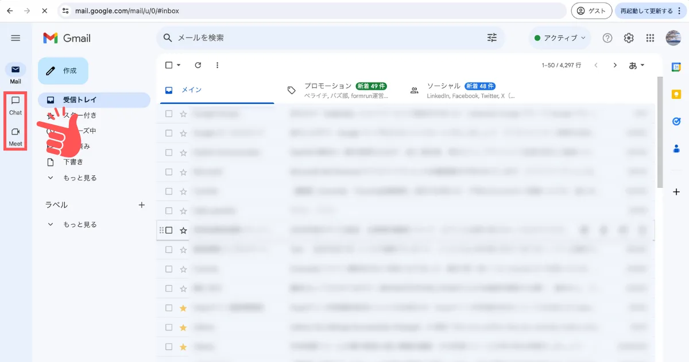Open browser menu three dots

click(x=680, y=10)
